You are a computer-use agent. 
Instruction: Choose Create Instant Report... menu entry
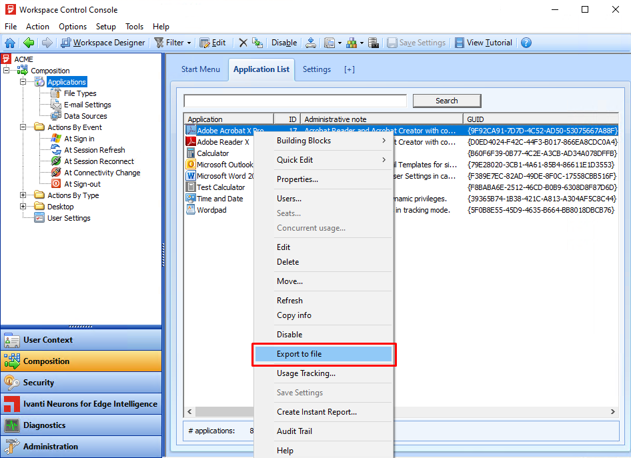pos(323,412)
